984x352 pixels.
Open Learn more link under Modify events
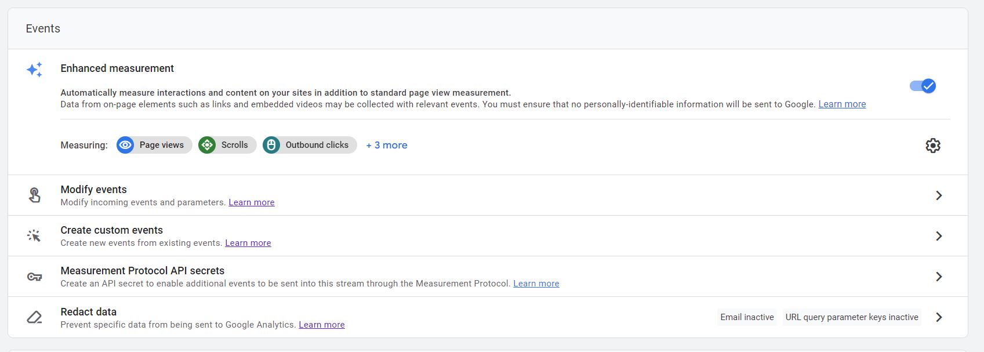point(252,202)
